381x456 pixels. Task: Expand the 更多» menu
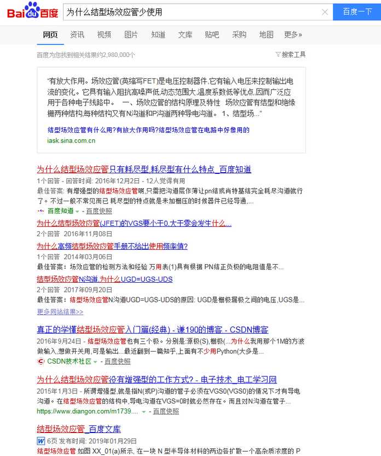point(293,34)
